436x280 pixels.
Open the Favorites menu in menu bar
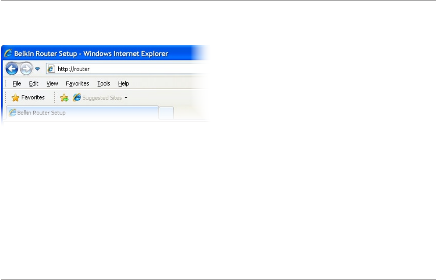coord(77,83)
